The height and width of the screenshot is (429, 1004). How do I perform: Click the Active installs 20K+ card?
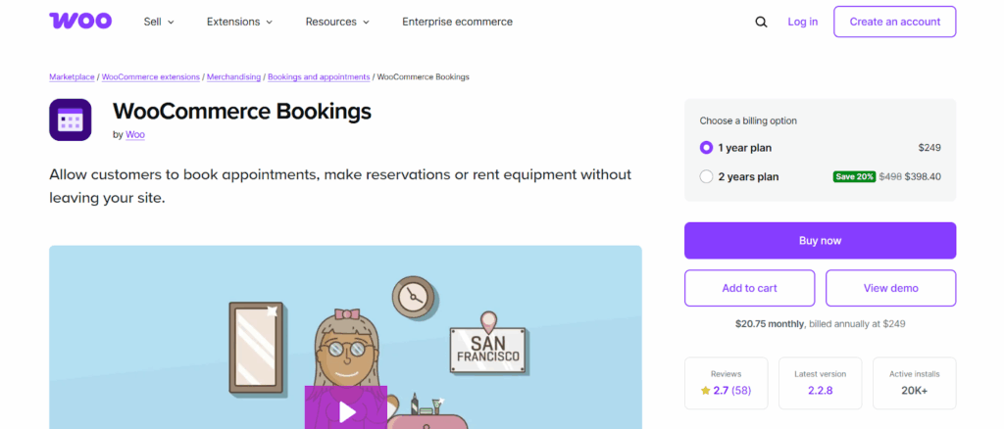pyautogui.click(x=915, y=383)
